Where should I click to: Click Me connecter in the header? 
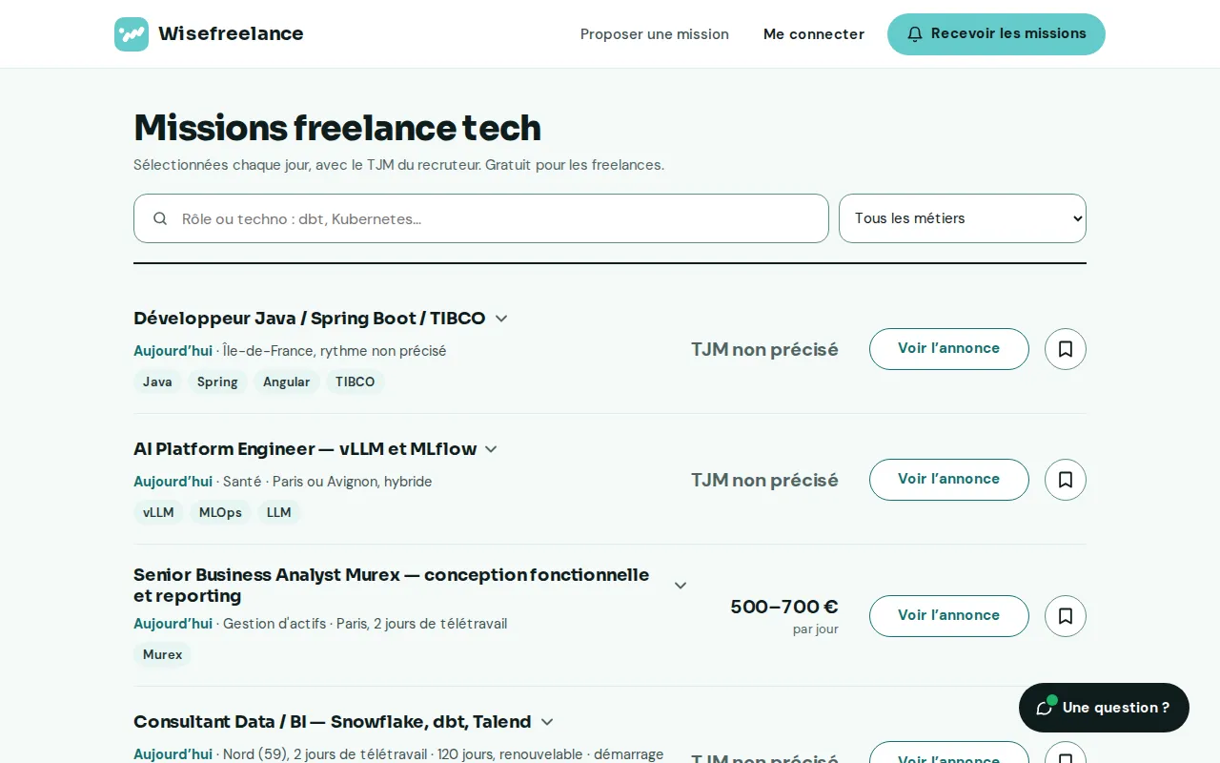point(814,34)
